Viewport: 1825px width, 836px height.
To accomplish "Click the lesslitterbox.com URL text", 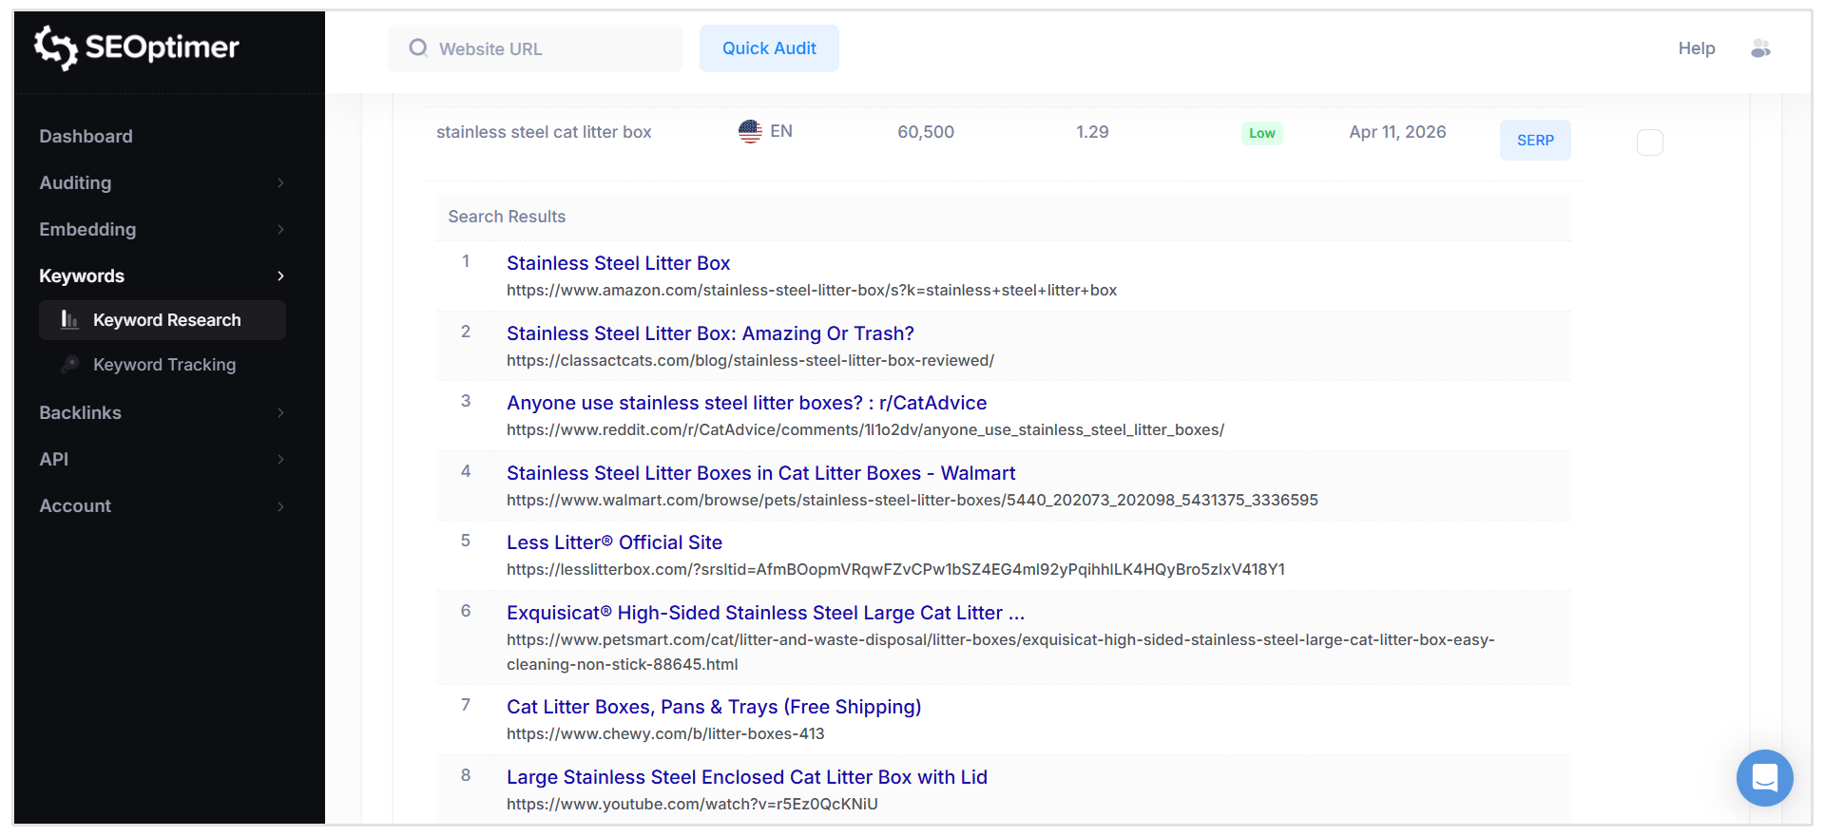I will 895,570.
